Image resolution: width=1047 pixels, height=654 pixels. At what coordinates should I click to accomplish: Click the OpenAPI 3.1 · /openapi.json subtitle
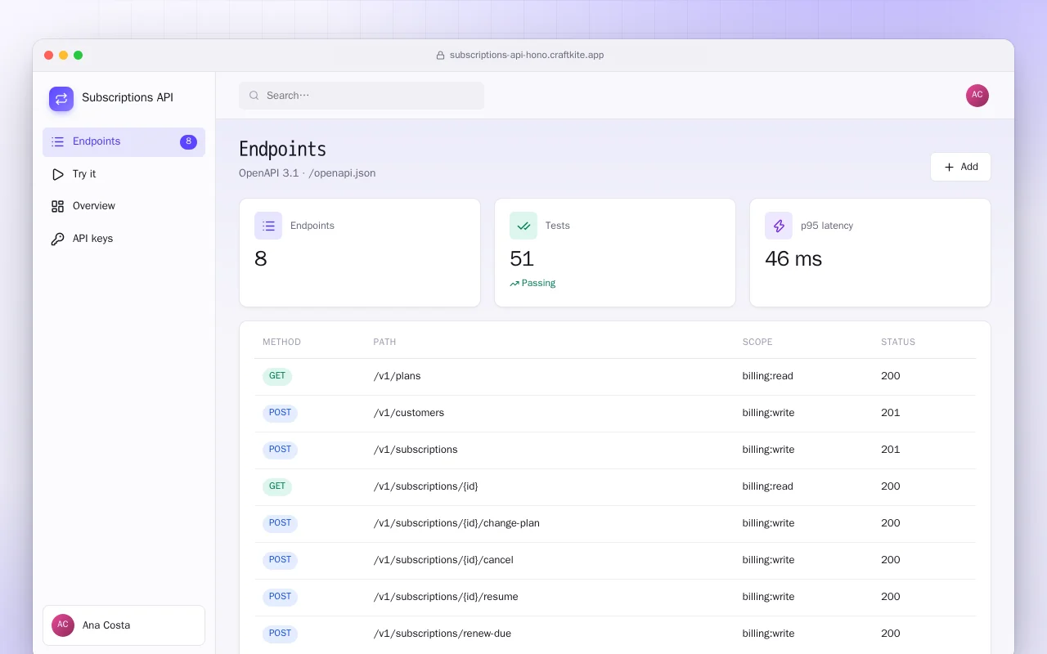click(308, 173)
